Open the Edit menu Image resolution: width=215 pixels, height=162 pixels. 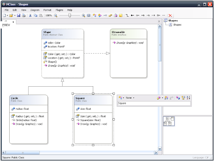(x=15, y=10)
